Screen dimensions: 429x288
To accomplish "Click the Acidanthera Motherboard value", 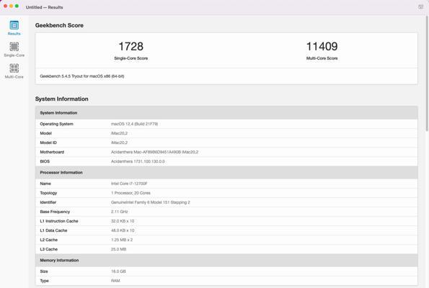I will pyautogui.click(x=154, y=152).
